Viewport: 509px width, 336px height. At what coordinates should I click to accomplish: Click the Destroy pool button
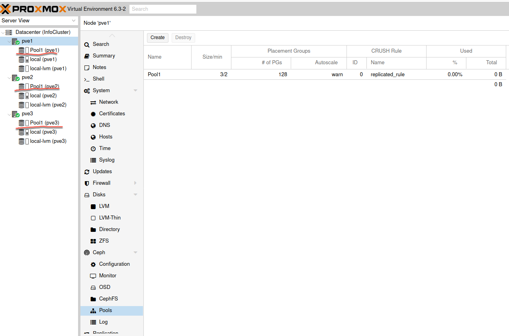coord(183,38)
